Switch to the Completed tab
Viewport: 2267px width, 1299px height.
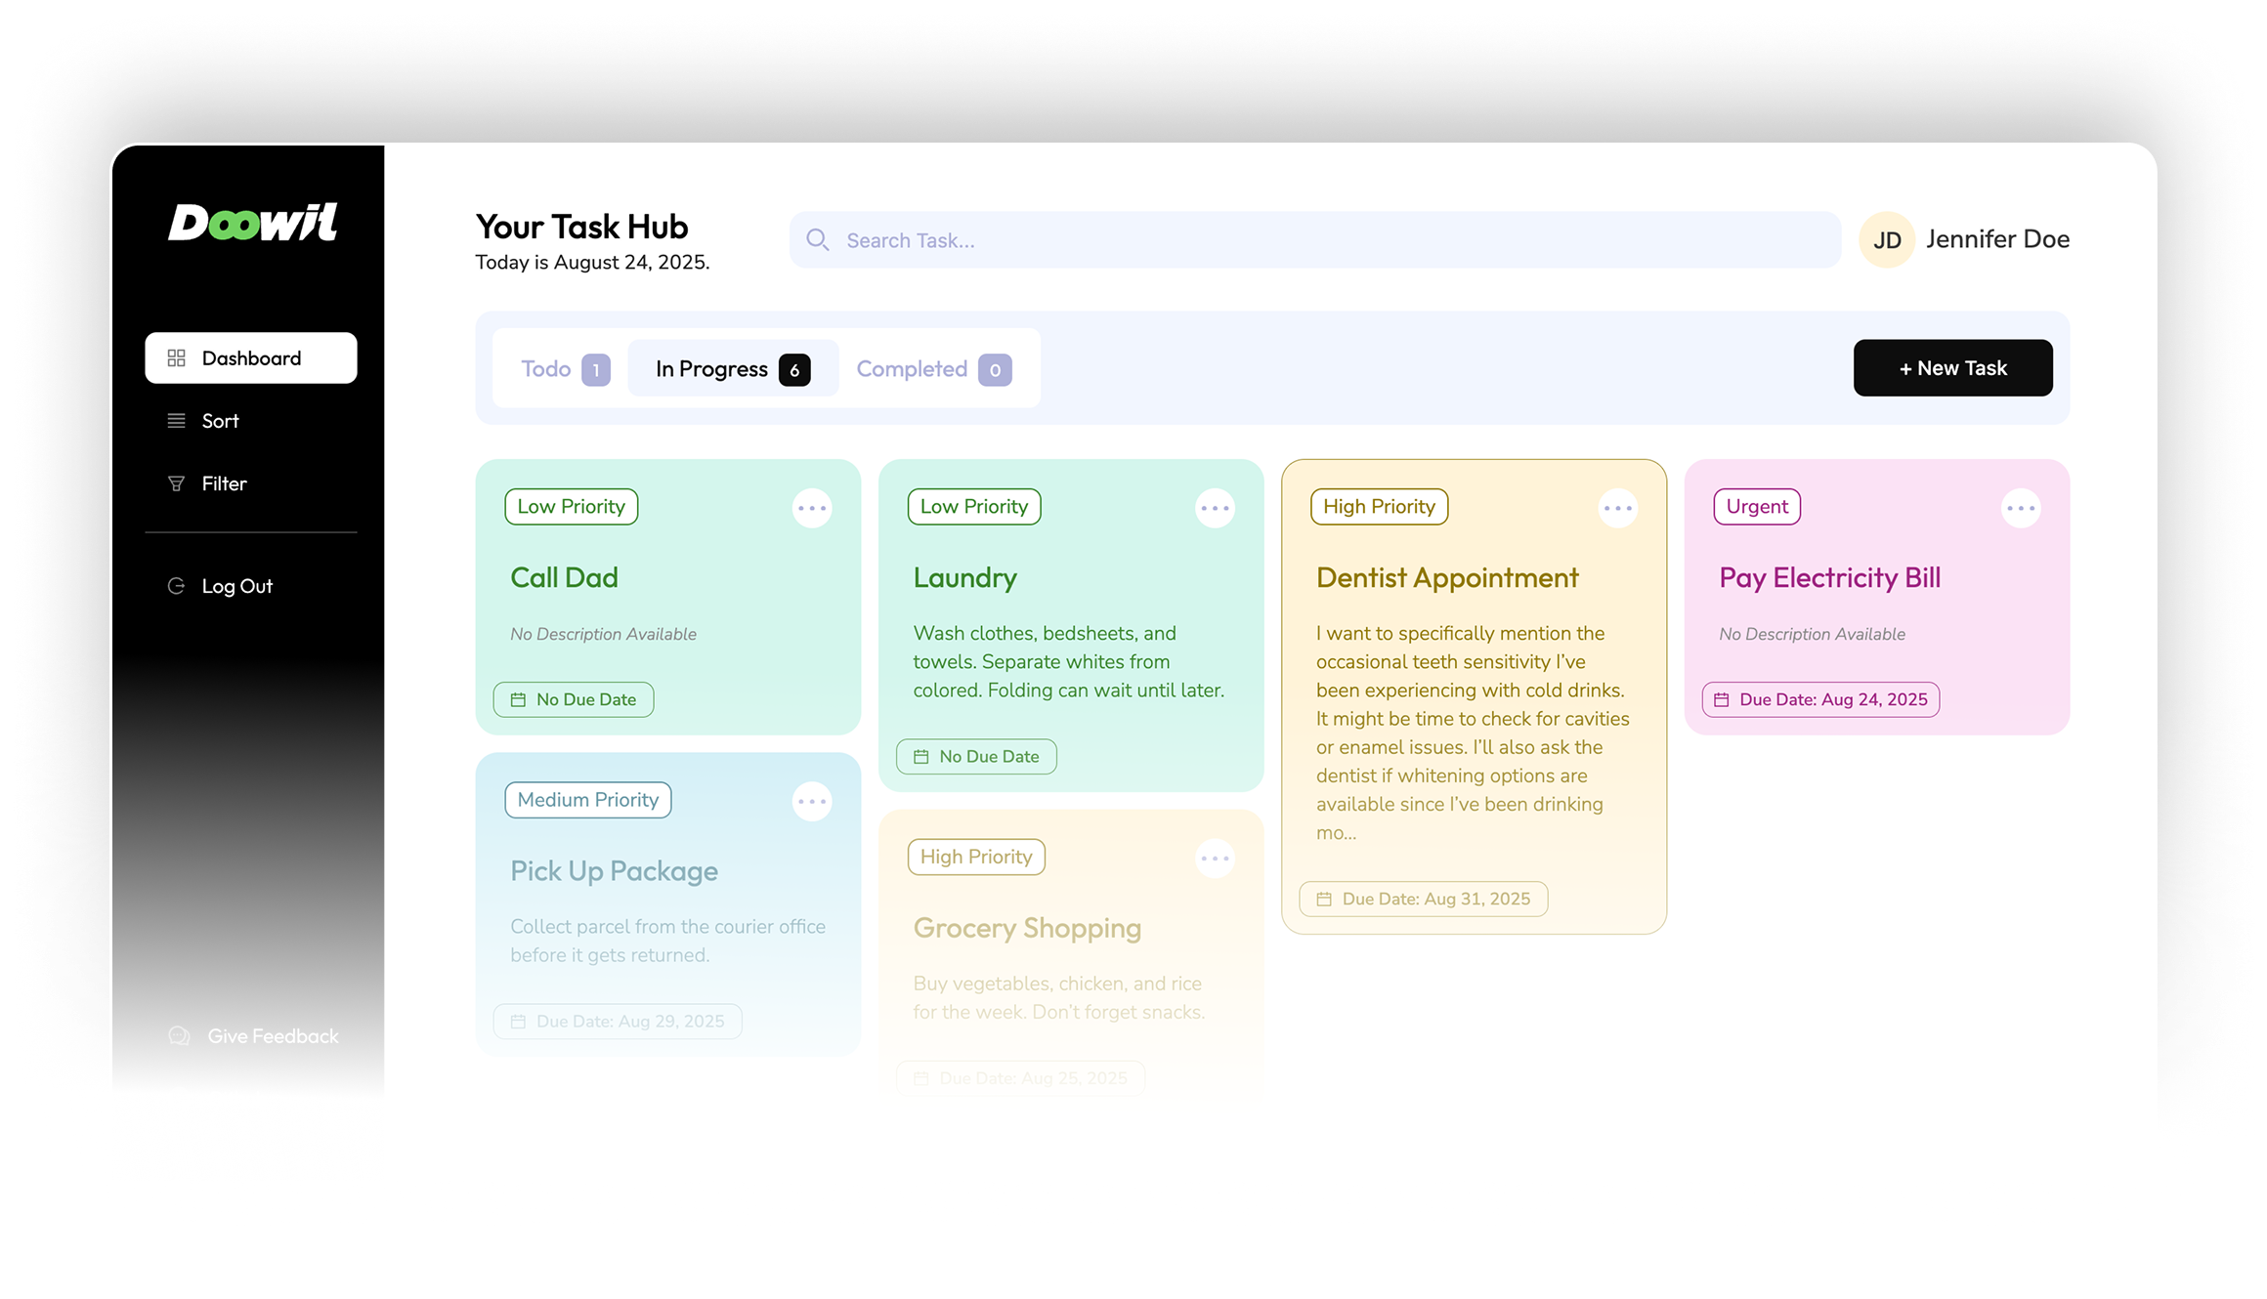coord(933,369)
